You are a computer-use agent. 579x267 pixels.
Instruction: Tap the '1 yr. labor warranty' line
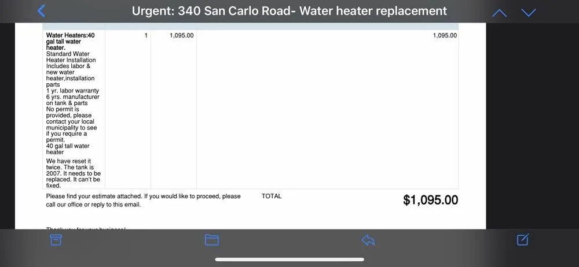[72, 91]
